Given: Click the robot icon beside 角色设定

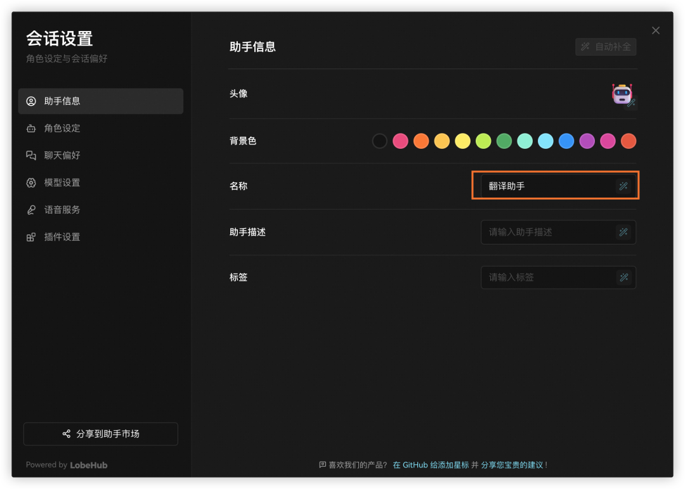Looking at the screenshot, I should coord(31,128).
